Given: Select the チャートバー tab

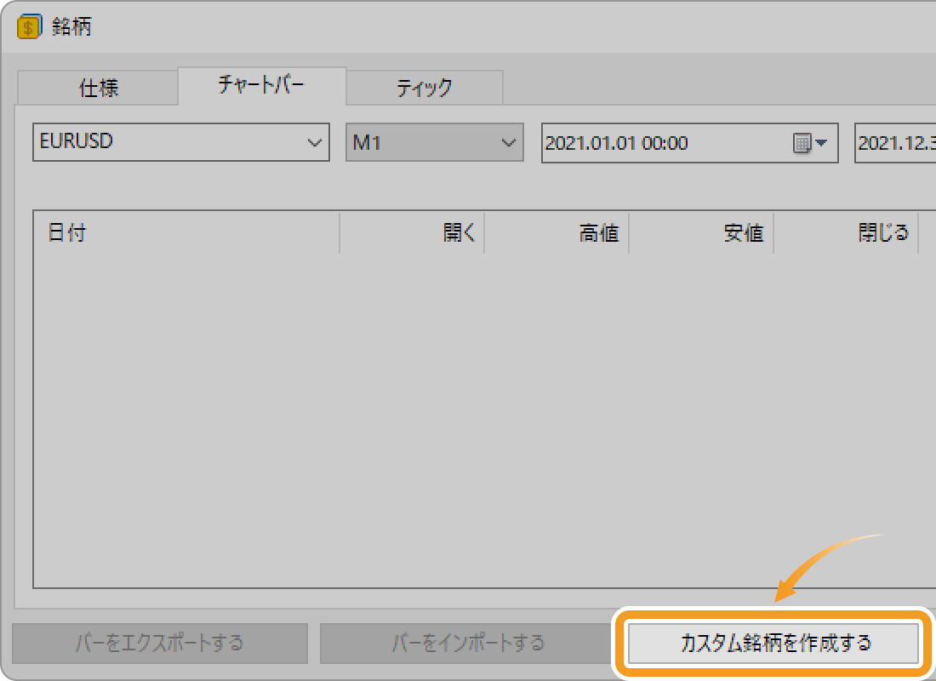Looking at the screenshot, I should [261, 85].
